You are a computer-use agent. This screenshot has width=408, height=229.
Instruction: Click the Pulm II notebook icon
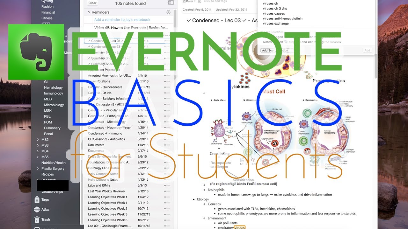pyautogui.click(x=184, y=1)
